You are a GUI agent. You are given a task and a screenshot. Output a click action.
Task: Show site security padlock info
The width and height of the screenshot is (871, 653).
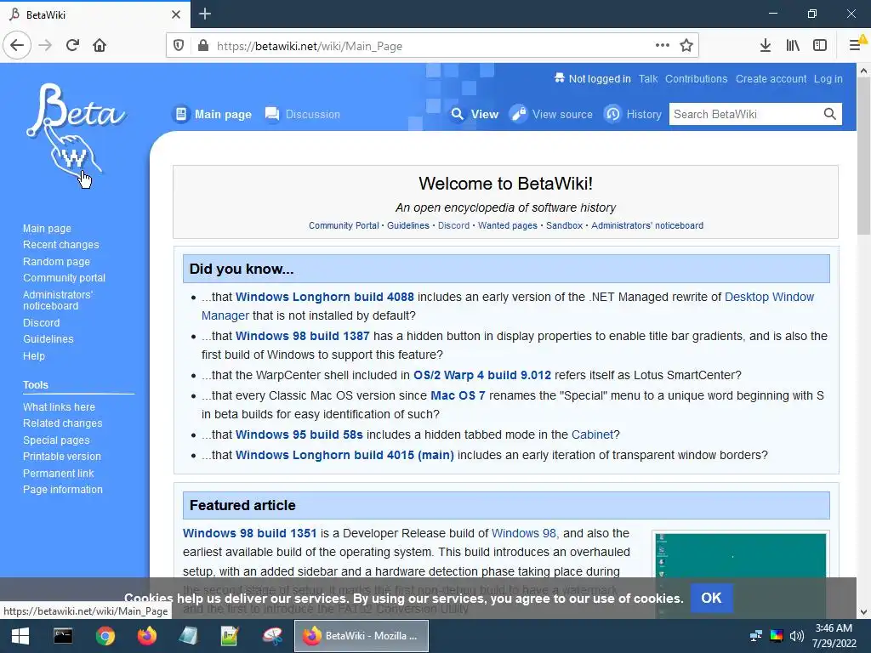(x=203, y=46)
